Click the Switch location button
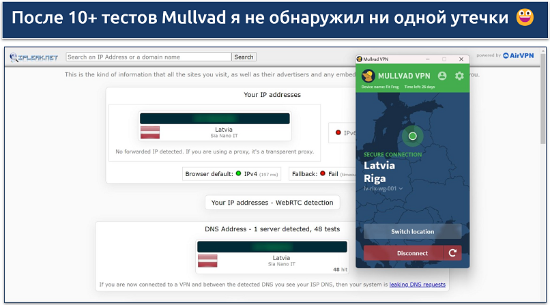The image size is (550, 305). [x=412, y=231]
